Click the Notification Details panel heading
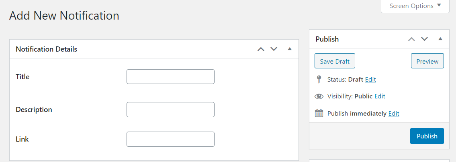Image resolution: width=456 pixels, height=162 pixels. [47, 49]
